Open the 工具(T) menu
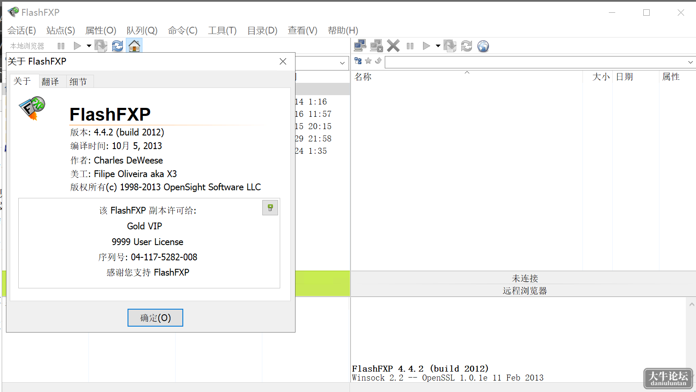 coord(222,31)
